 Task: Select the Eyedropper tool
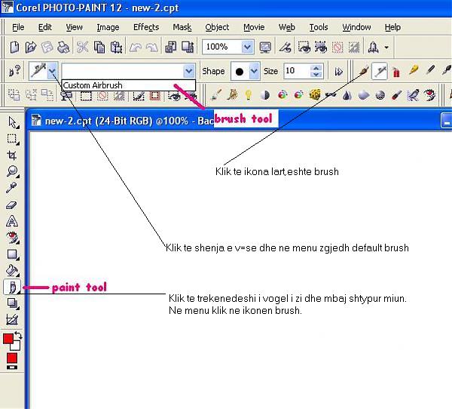(11, 188)
